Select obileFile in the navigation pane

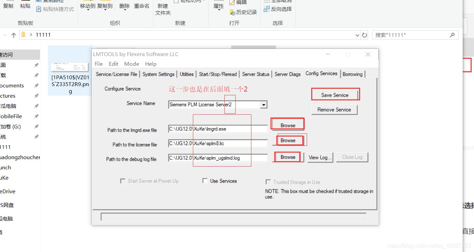[11, 116]
